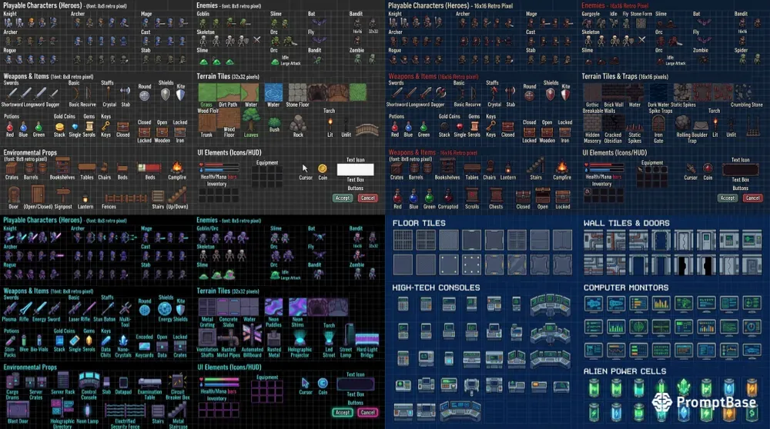Image resolution: width=770 pixels, height=429 pixels.
Task: Pick the Dagger sprite in gray sheet
Action: [x=54, y=93]
